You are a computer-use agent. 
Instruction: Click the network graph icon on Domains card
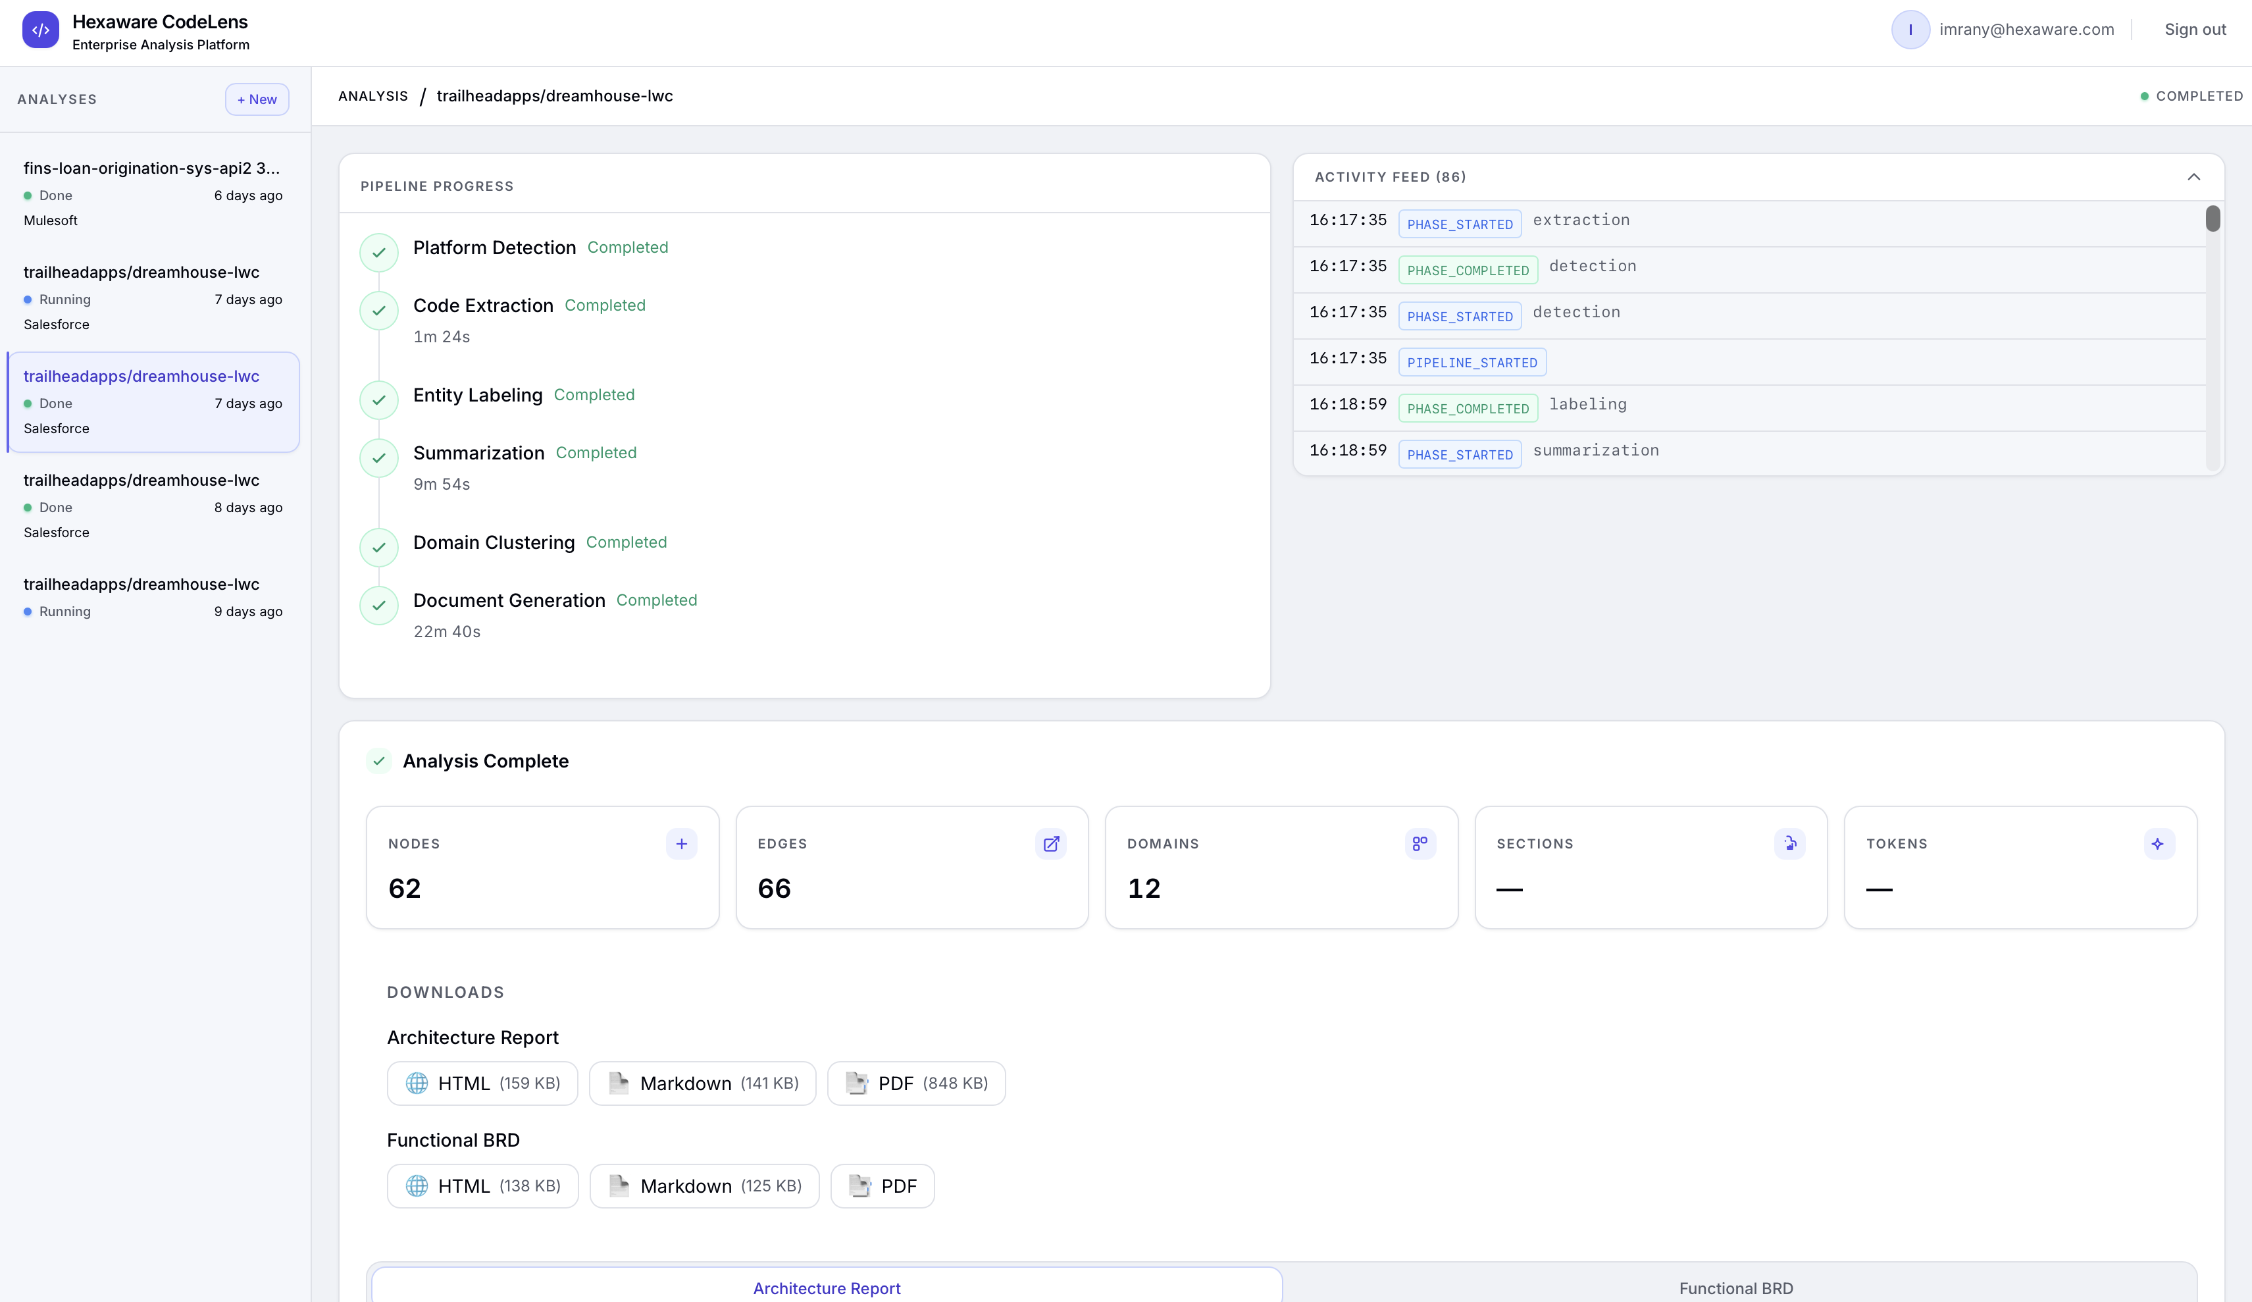click(x=1420, y=844)
